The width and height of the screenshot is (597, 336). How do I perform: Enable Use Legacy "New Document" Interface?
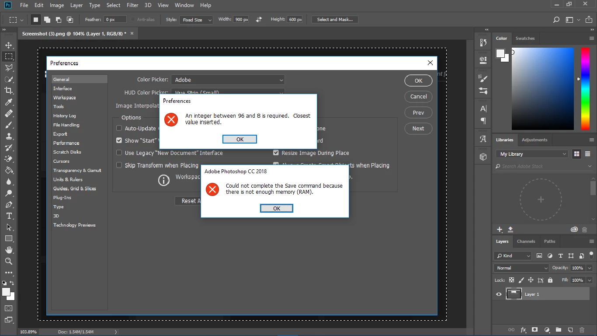point(119,153)
